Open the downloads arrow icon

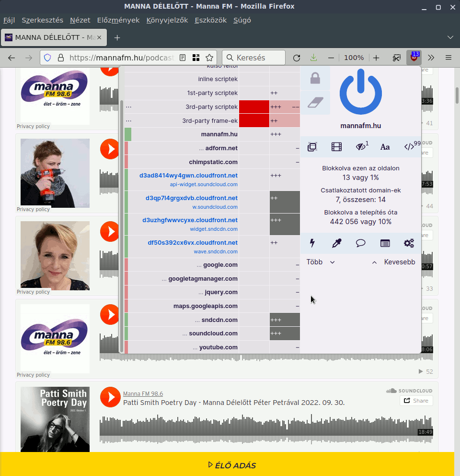(x=313, y=58)
